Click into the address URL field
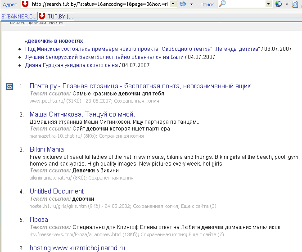 [100, 4]
